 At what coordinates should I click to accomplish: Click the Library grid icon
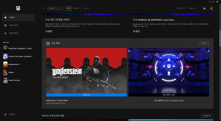pyautogui.click(x=5, y=25)
